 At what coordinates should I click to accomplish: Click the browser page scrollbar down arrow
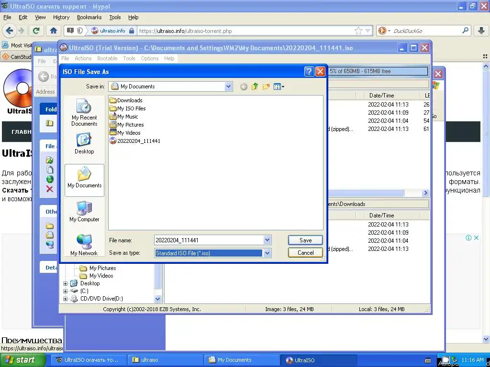[485, 339]
